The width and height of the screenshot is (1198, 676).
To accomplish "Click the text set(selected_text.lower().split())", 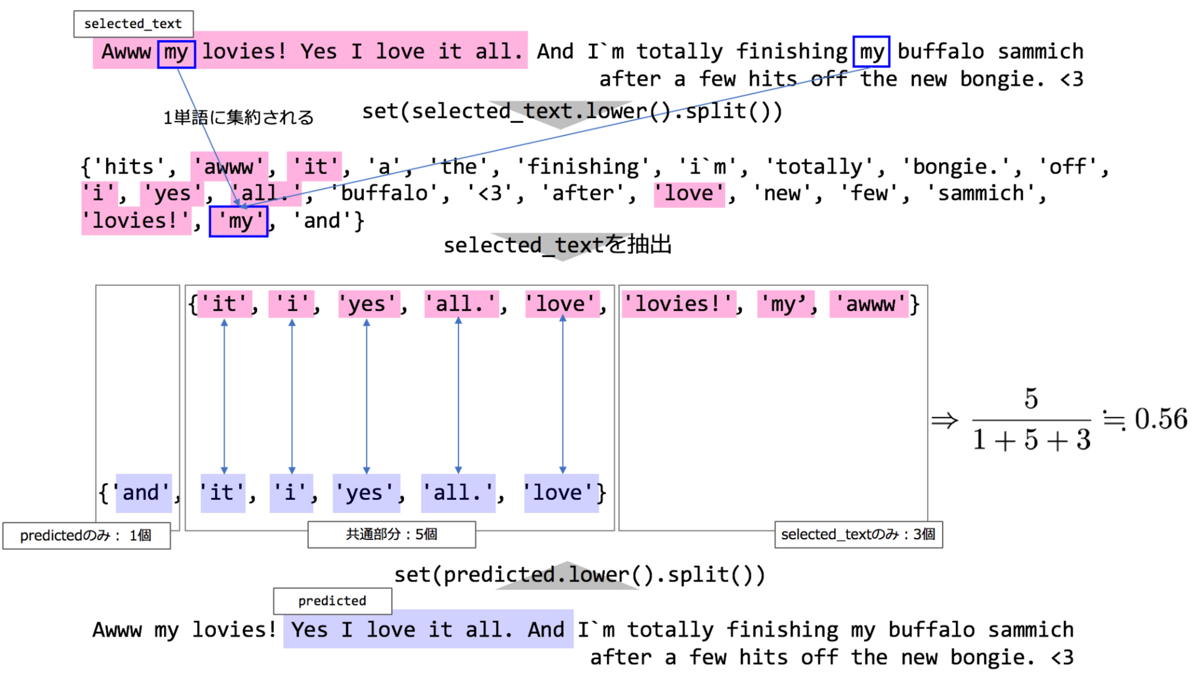I will pyautogui.click(x=572, y=111).
